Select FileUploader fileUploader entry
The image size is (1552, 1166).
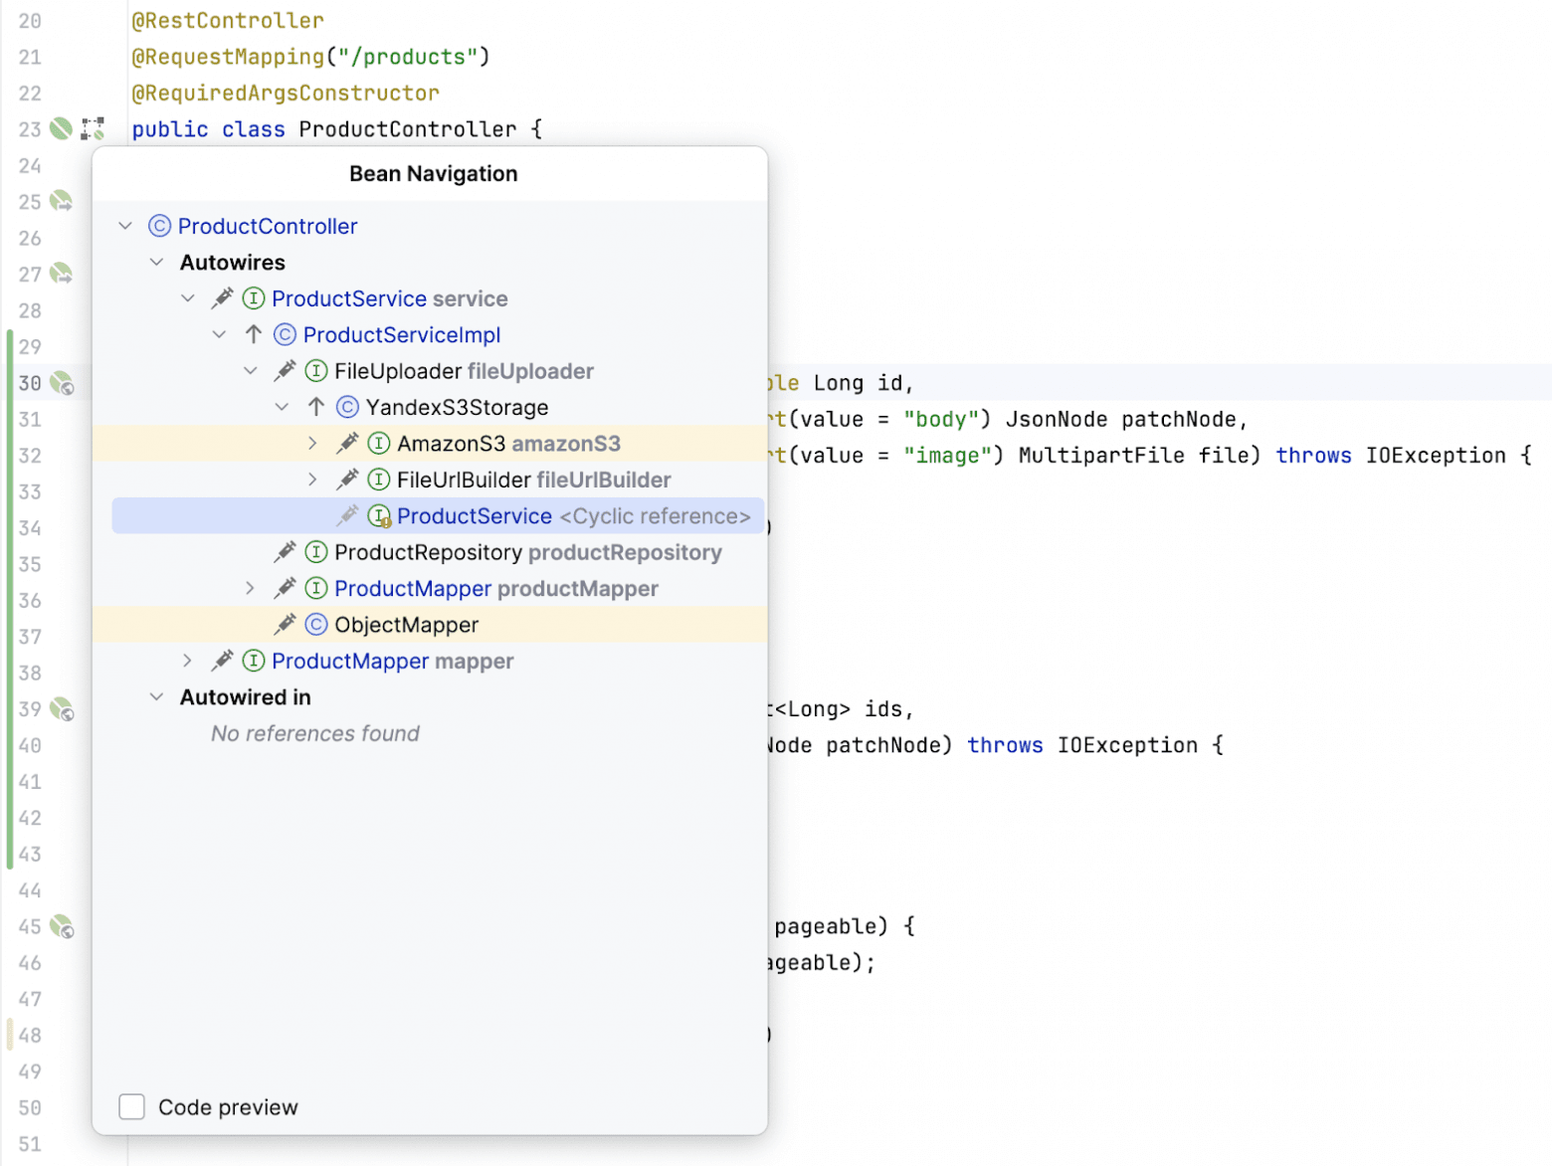click(464, 371)
